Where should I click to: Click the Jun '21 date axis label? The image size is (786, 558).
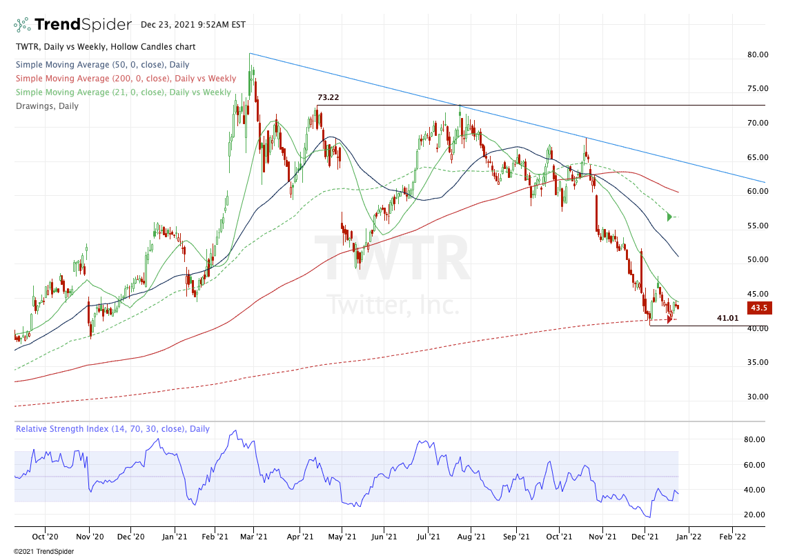(384, 537)
